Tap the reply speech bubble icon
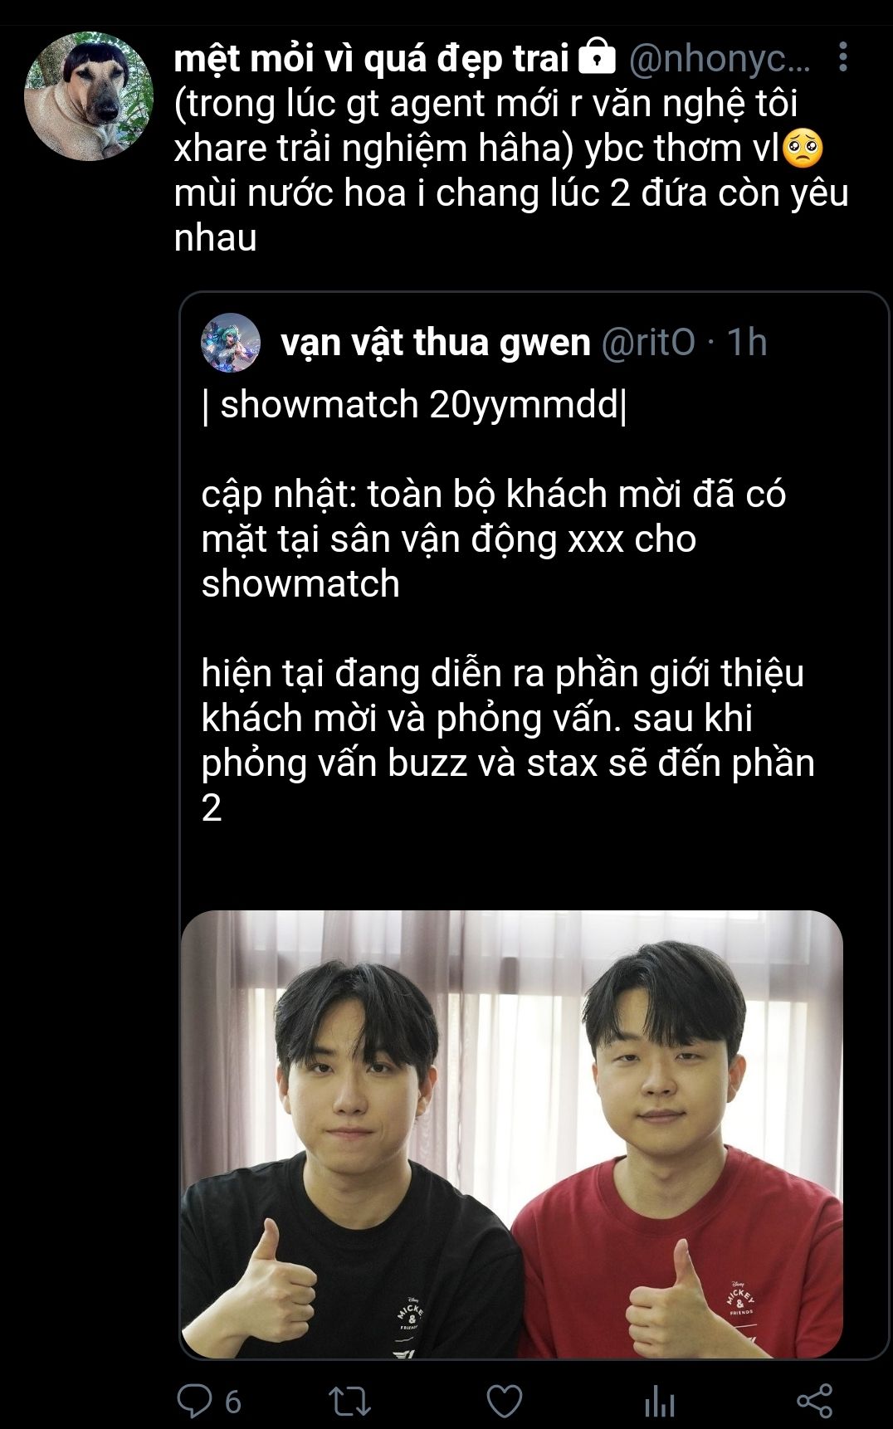The image size is (893, 1429). (195, 1402)
